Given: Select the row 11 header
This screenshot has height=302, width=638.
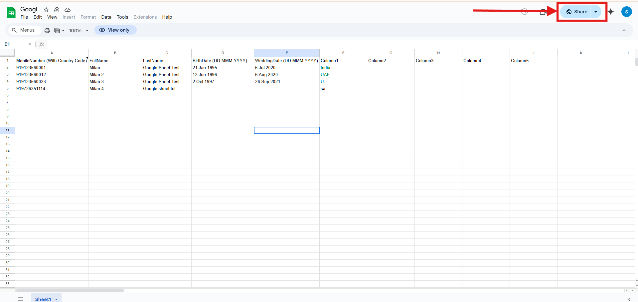Looking at the screenshot, I should (7, 130).
